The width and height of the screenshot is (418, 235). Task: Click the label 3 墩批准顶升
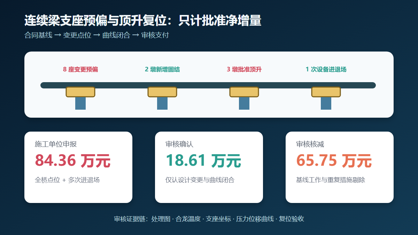pyautogui.click(x=244, y=69)
